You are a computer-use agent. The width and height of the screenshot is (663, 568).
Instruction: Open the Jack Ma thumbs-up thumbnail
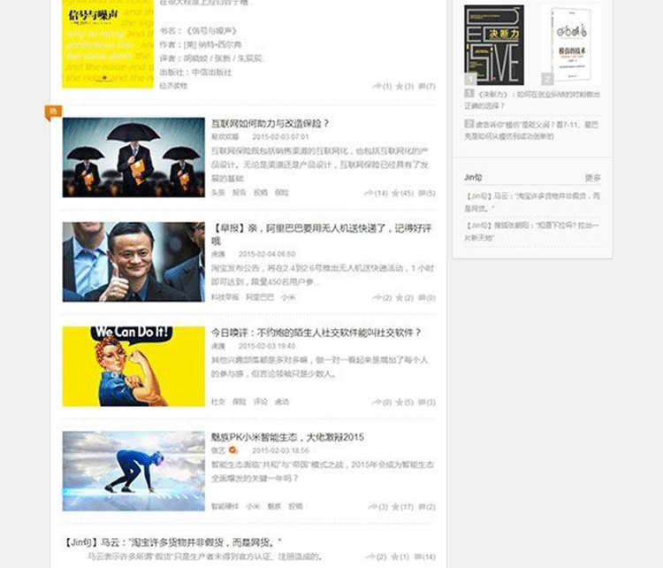coord(133,262)
